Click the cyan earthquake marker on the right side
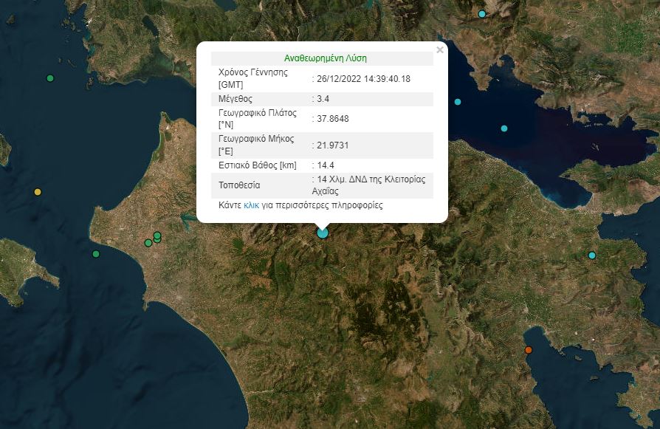This screenshot has width=660, height=429. click(591, 254)
